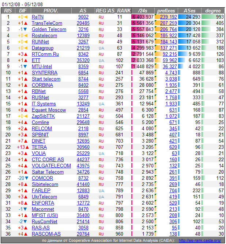
Task: Open the RUNNet provider link
Action: click(40, 42)
